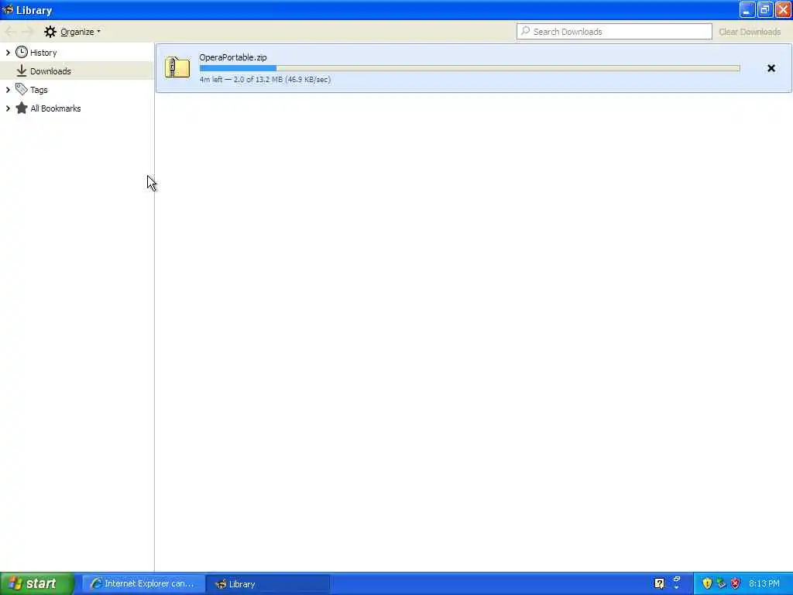Viewport: 793px width, 595px height.
Task: Click the download progress bar
Action: (469, 68)
